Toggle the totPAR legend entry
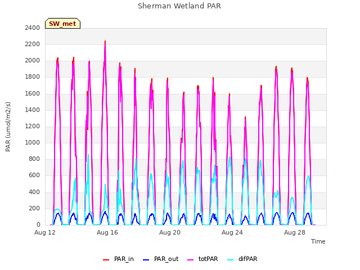This screenshot has height=270, width=360. [x=202, y=259]
